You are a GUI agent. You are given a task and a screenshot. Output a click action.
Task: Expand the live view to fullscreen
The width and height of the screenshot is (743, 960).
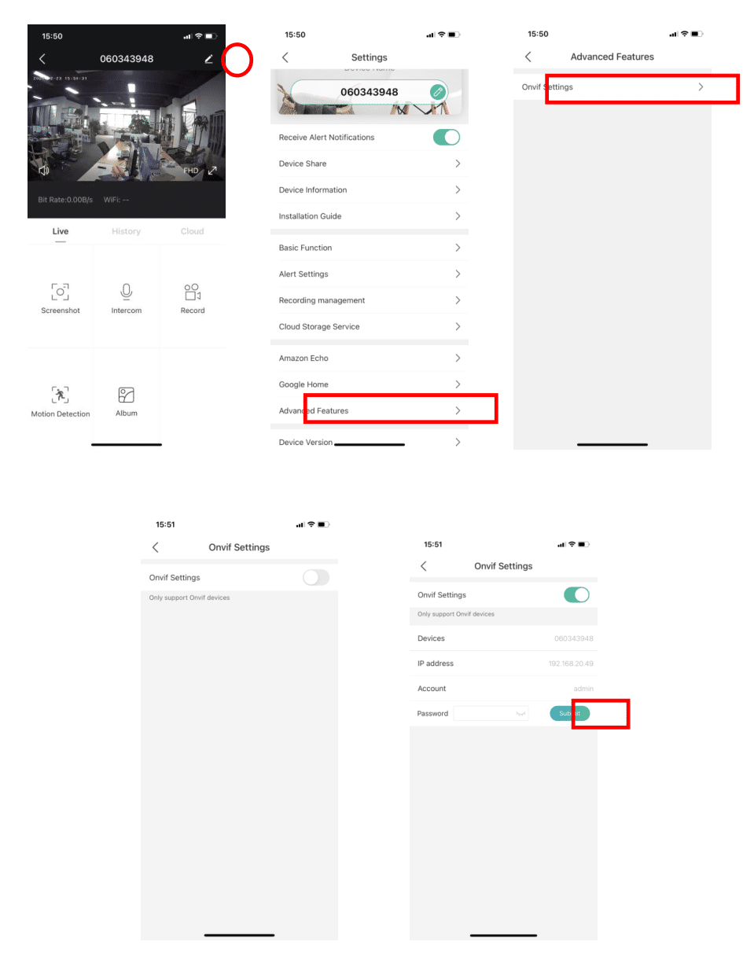[211, 170]
